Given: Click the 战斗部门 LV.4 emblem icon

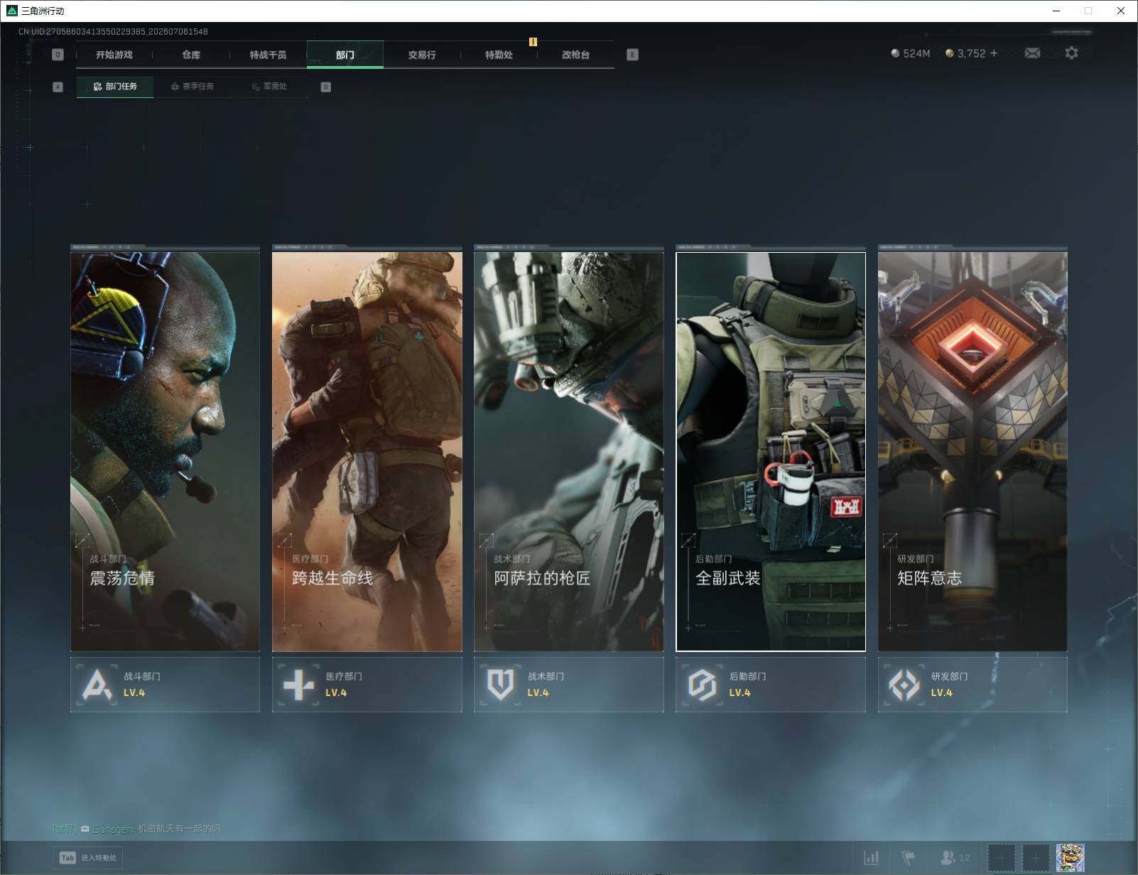Looking at the screenshot, I should (97, 685).
